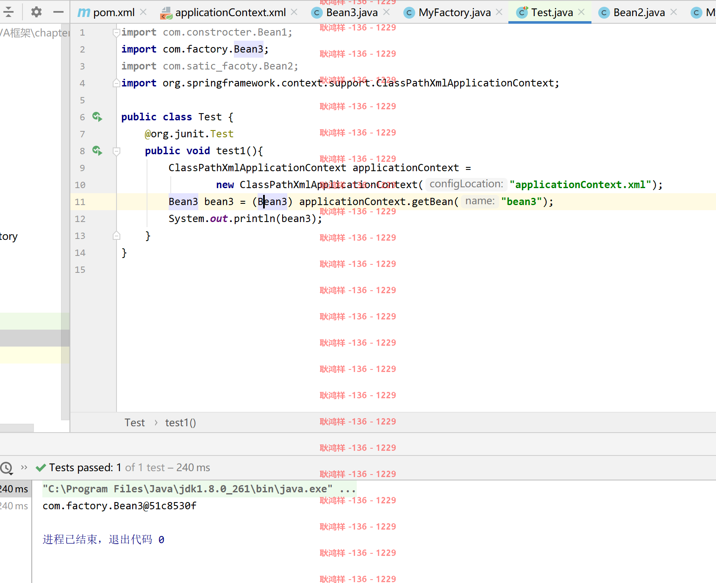Click the test history clock icon in run panel

[x=6, y=468]
